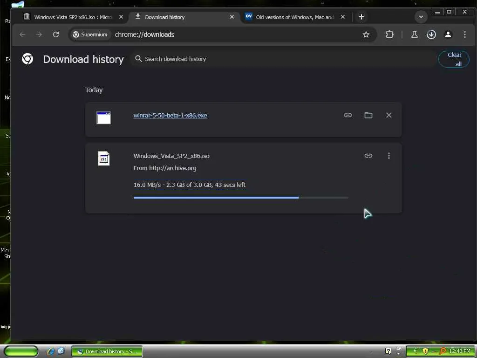Click the security shield tray icon
Screen dimensions: 477x358
pos(425,351)
